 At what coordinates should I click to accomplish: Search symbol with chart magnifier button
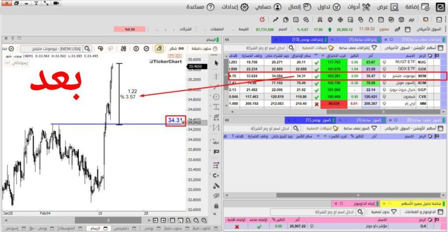[87, 49]
